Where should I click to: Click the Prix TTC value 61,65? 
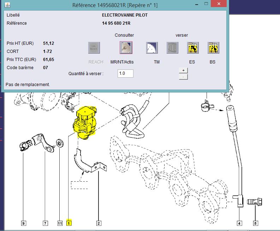[49, 60]
